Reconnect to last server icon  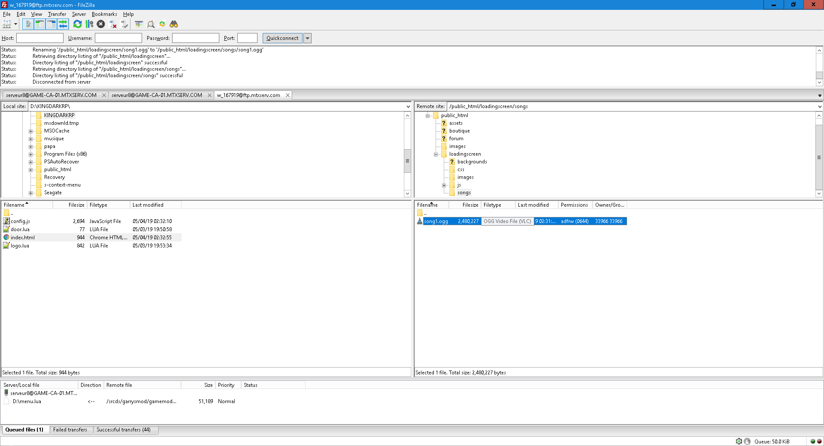124,24
